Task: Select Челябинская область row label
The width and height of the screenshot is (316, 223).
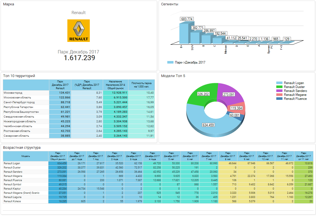Action: tap(18, 126)
